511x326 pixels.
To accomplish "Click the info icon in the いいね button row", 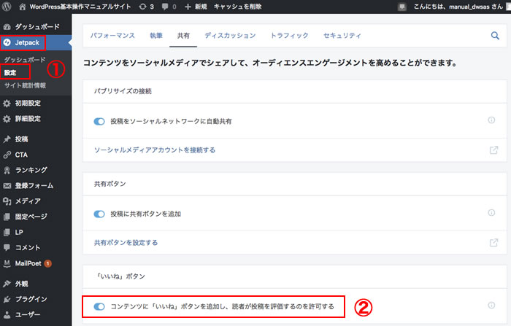I will coord(491,306).
